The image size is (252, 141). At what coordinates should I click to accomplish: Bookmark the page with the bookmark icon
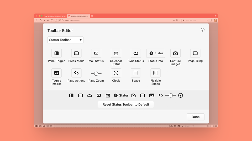coord(177,20)
